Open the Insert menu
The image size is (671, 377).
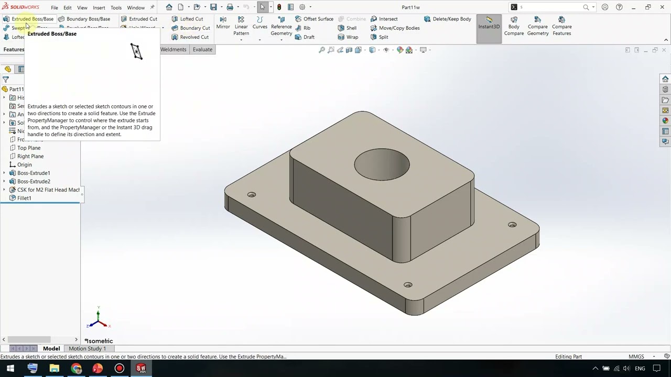99,8
